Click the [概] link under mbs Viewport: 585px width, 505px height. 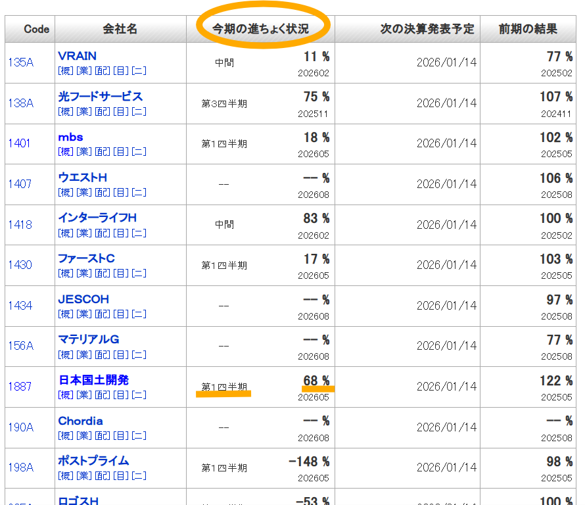66,152
